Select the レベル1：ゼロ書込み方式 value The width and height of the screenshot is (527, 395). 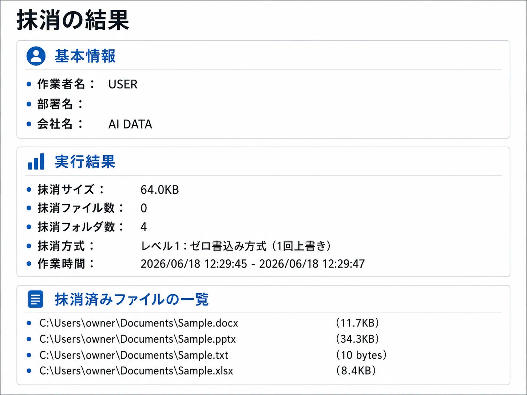coord(236,246)
